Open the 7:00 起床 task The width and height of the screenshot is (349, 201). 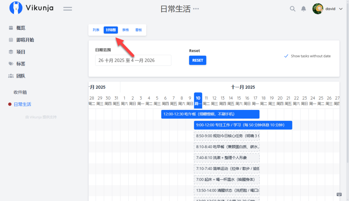227,180
